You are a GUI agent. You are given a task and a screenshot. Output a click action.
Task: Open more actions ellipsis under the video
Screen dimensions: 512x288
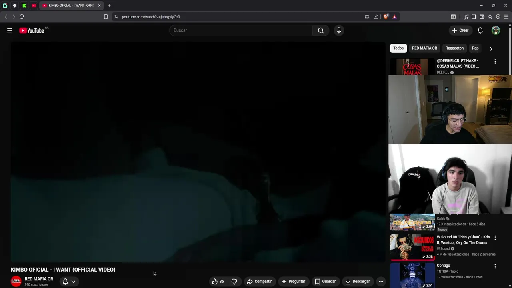tap(381, 282)
